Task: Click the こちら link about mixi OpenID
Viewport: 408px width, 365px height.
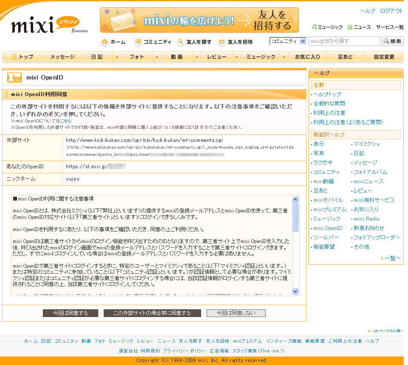Action: [66, 121]
